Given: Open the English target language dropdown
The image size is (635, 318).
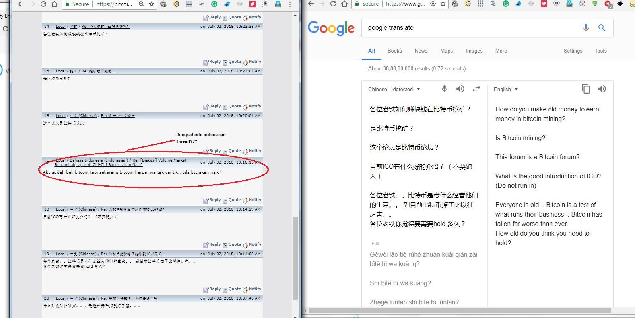Looking at the screenshot, I should [x=506, y=89].
